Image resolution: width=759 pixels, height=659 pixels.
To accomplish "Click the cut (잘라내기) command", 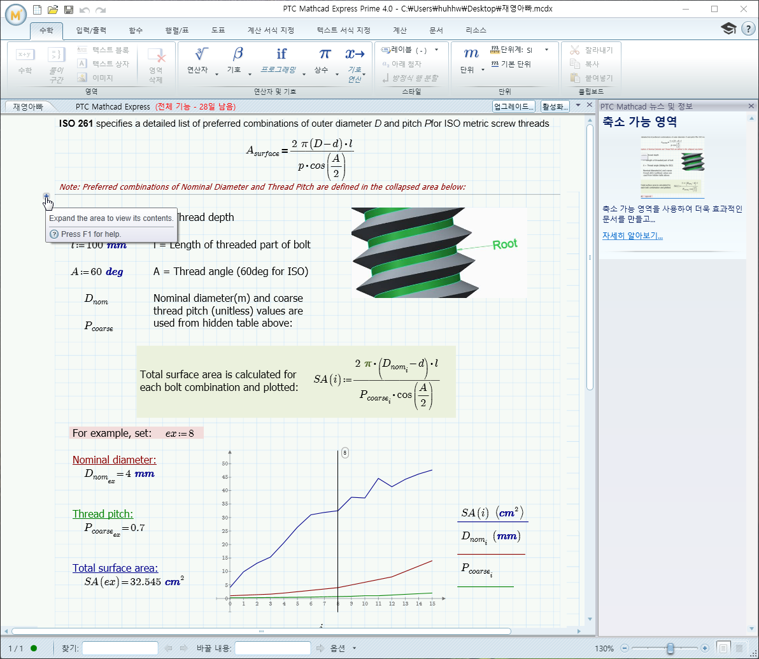I will point(591,50).
